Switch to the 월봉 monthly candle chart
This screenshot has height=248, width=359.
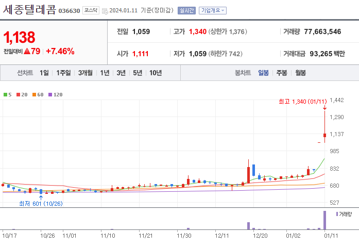pyautogui.click(x=300, y=73)
